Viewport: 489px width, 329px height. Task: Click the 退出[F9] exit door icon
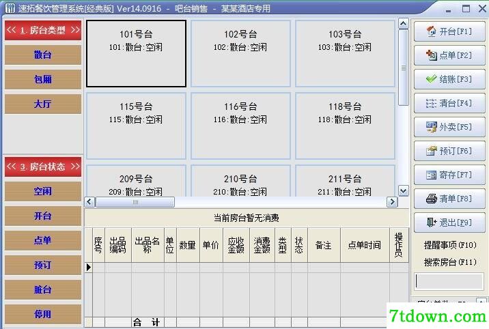click(432, 223)
